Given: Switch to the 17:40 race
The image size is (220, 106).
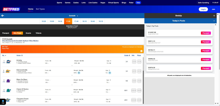Looking at the screenshot, I should click(76, 21).
